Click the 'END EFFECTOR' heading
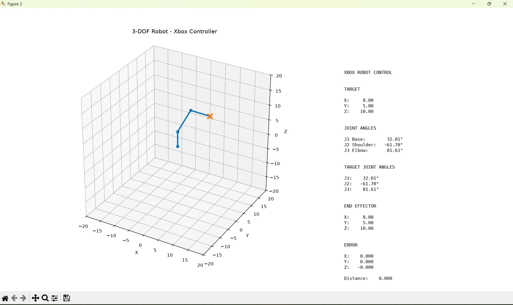513x305 pixels. click(x=360, y=206)
